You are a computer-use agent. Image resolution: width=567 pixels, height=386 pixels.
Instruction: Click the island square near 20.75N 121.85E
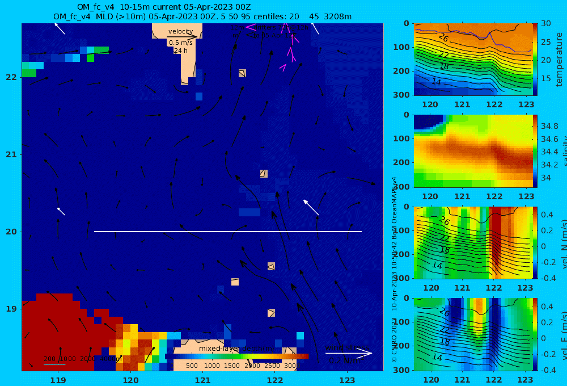[x=264, y=174]
